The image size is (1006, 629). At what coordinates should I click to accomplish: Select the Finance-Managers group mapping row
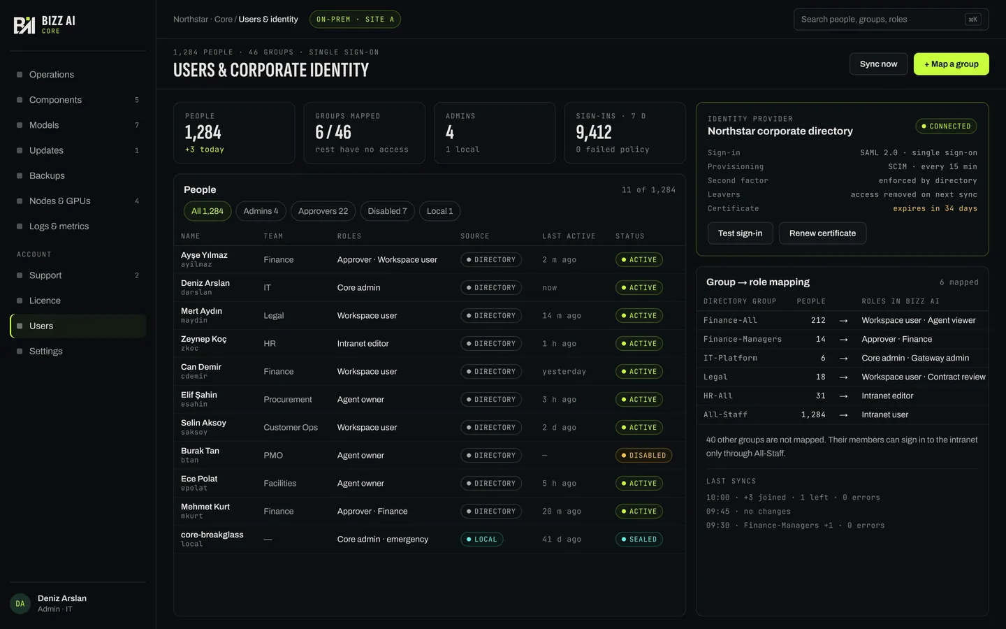point(843,339)
